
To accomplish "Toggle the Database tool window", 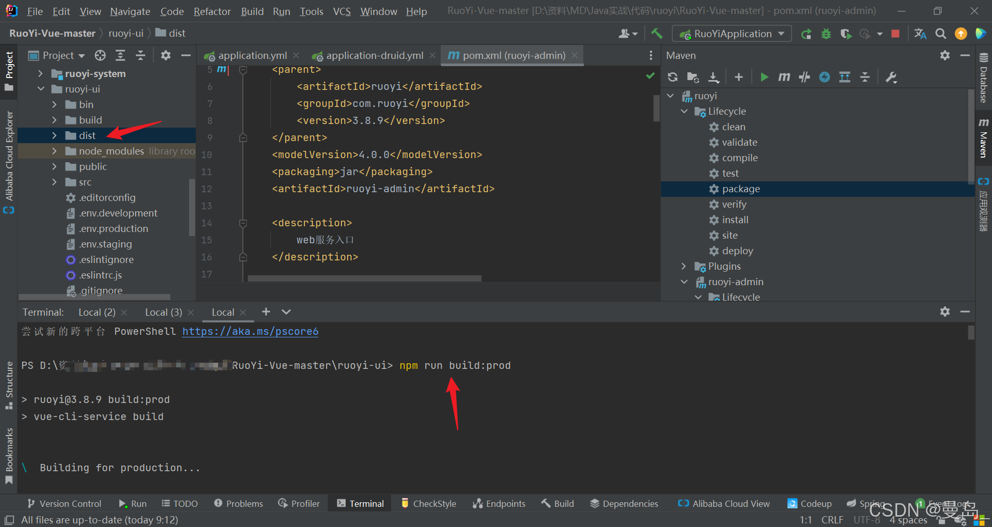I will [984, 78].
